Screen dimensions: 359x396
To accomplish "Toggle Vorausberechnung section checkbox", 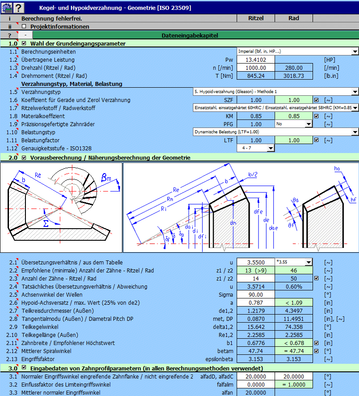I will click(24, 158).
